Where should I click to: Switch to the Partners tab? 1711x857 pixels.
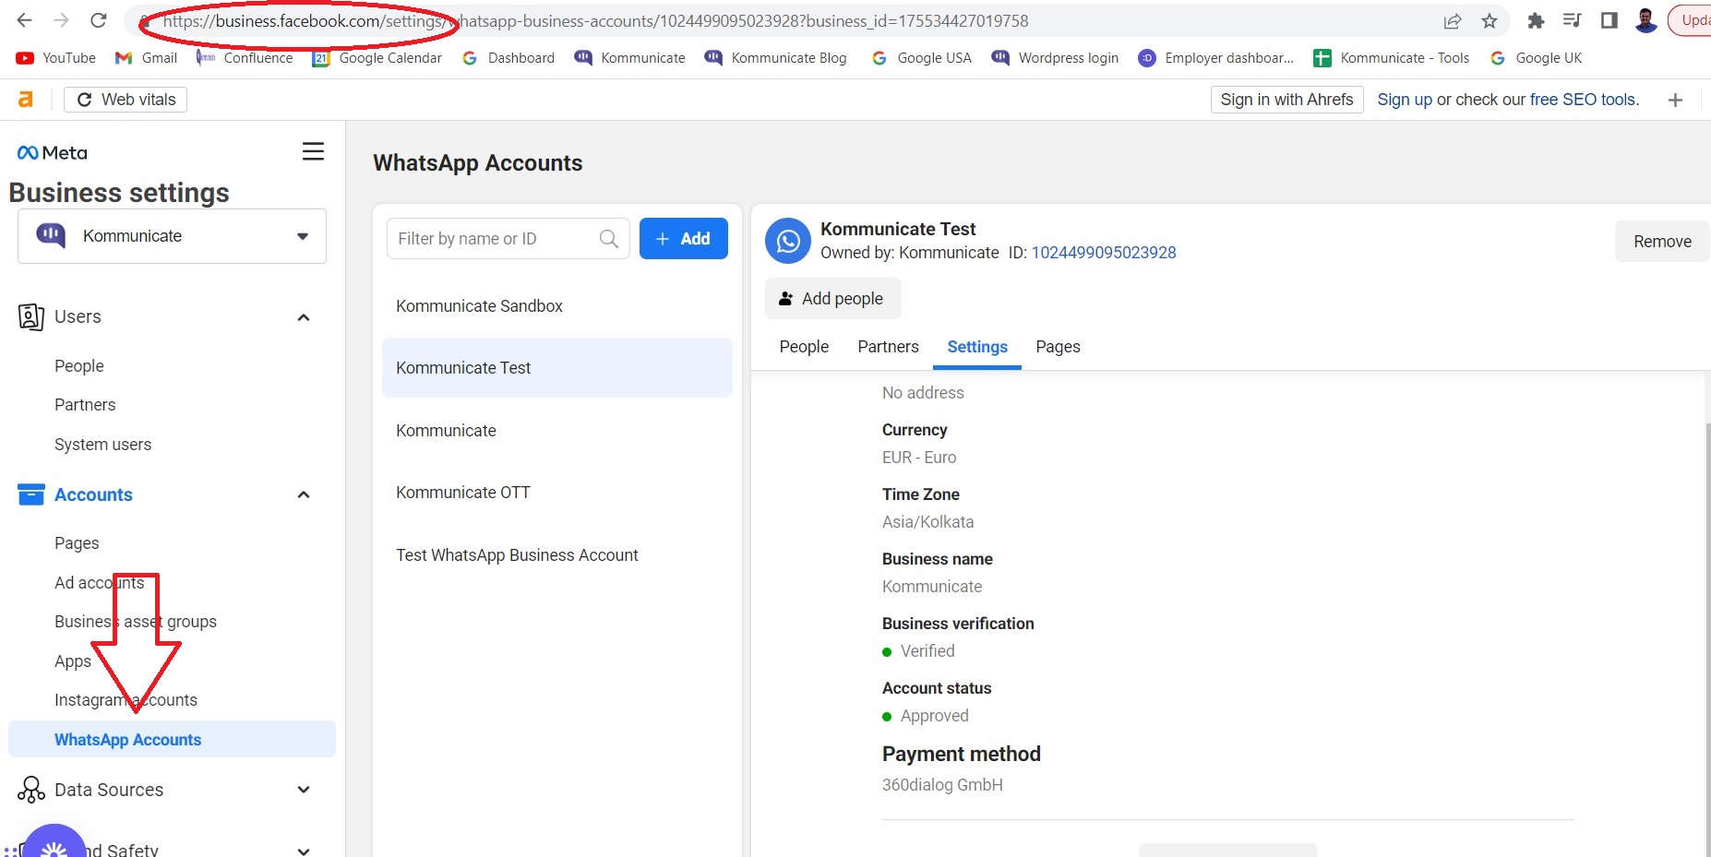(887, 347)
